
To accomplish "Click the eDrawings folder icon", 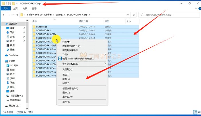I will (x=34, y=27).
